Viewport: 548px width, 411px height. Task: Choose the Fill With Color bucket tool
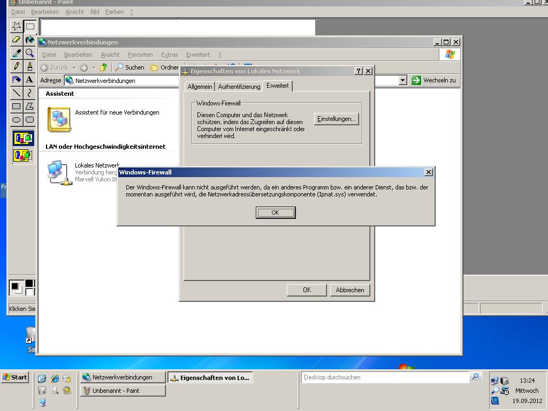(x=30, y=40)
